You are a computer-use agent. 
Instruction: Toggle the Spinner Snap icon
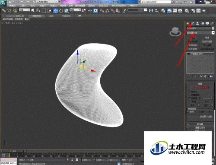click(x=118, y=10)
